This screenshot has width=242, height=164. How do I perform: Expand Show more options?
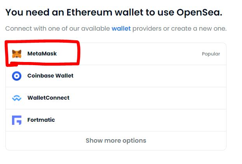[116, 141]
